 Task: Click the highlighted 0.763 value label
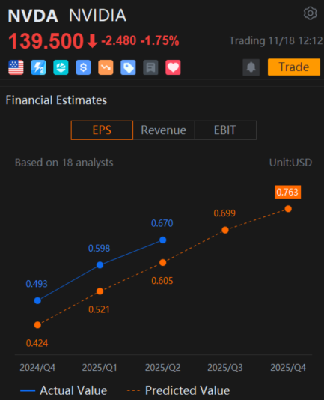(287, 192)
